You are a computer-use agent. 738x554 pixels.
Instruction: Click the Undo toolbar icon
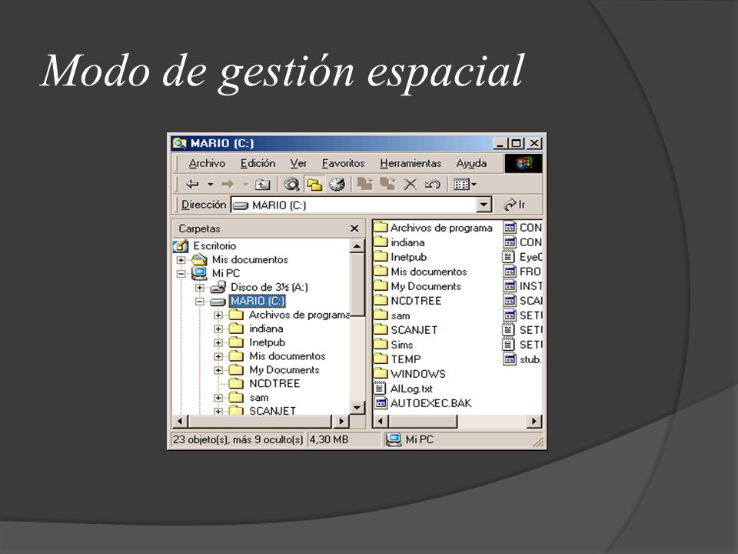pos(432,184)
